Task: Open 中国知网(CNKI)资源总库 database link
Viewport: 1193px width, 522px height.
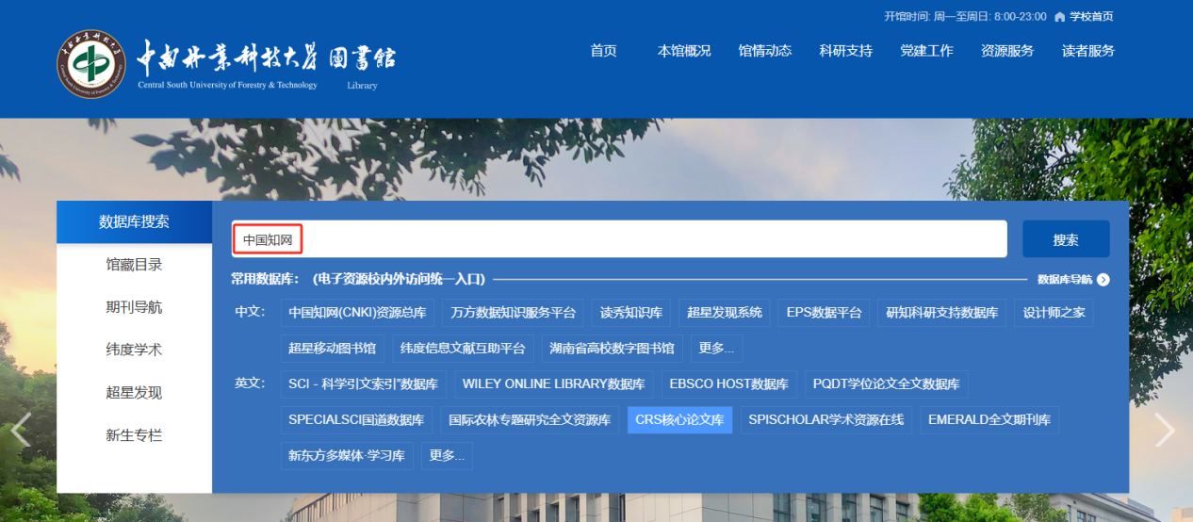Action: [357, 313]
